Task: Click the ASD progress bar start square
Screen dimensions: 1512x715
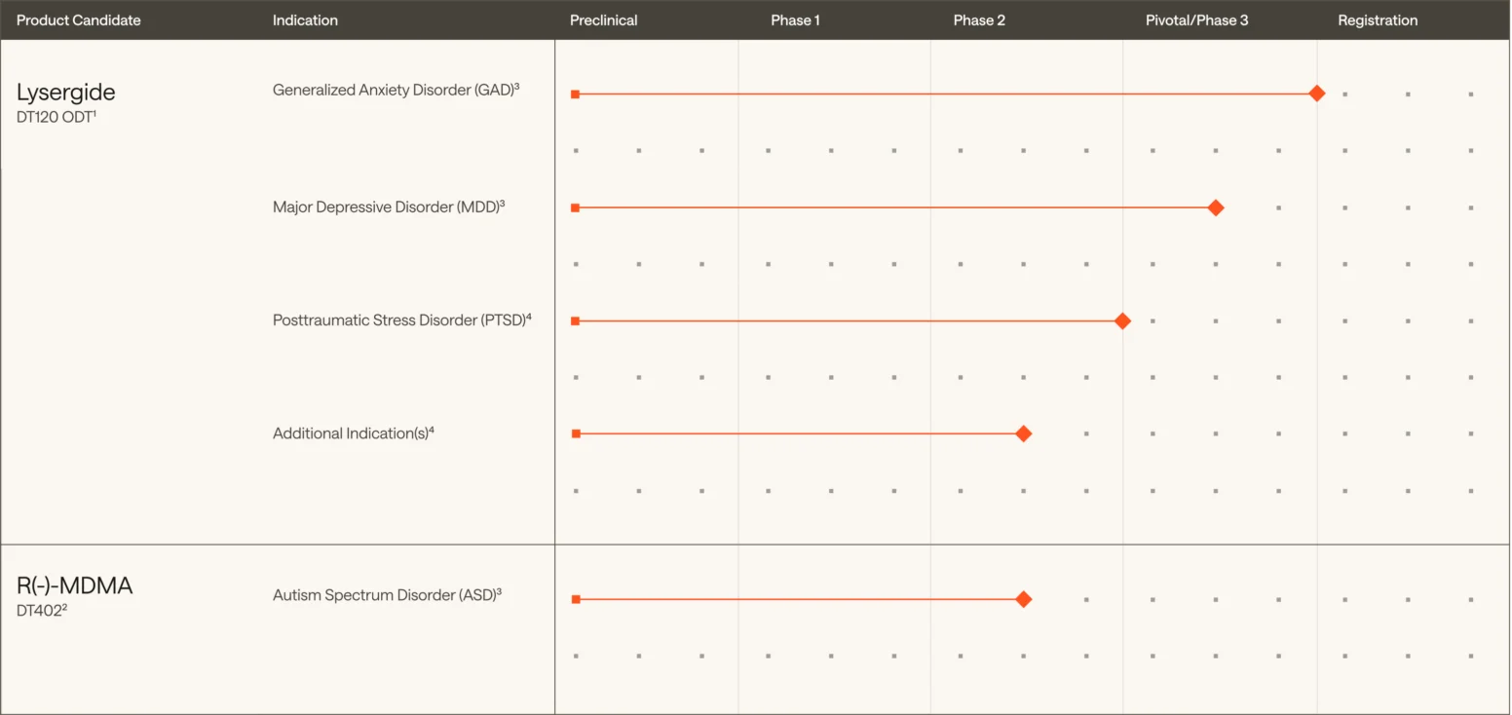Action: click(x=576, y=599)
